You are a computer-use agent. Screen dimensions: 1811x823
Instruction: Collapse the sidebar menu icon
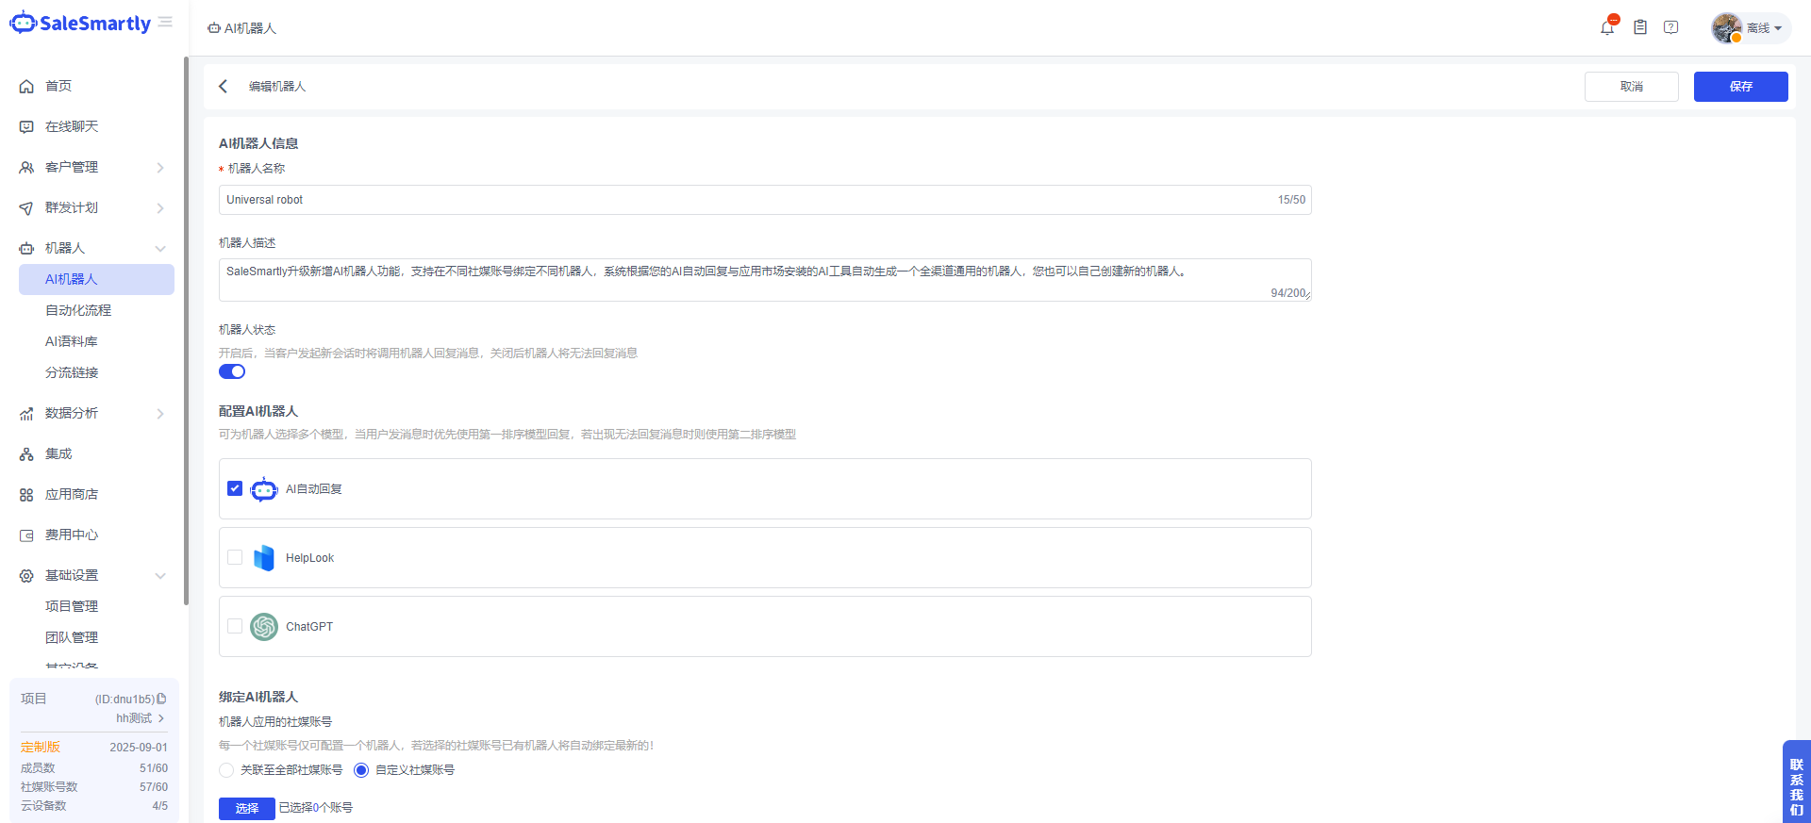166,22
